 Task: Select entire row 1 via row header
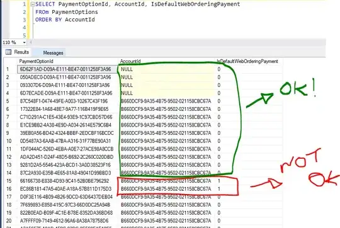tap(10, 69)
